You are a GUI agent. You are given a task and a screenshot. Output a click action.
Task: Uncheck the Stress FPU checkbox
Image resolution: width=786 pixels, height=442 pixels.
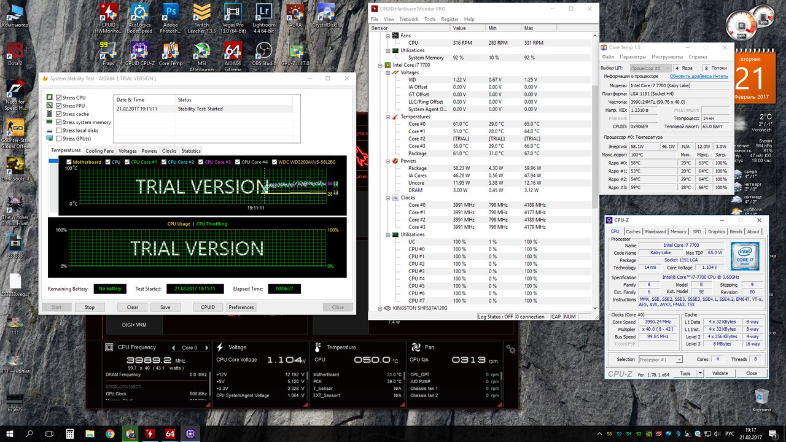coord(59,106)
